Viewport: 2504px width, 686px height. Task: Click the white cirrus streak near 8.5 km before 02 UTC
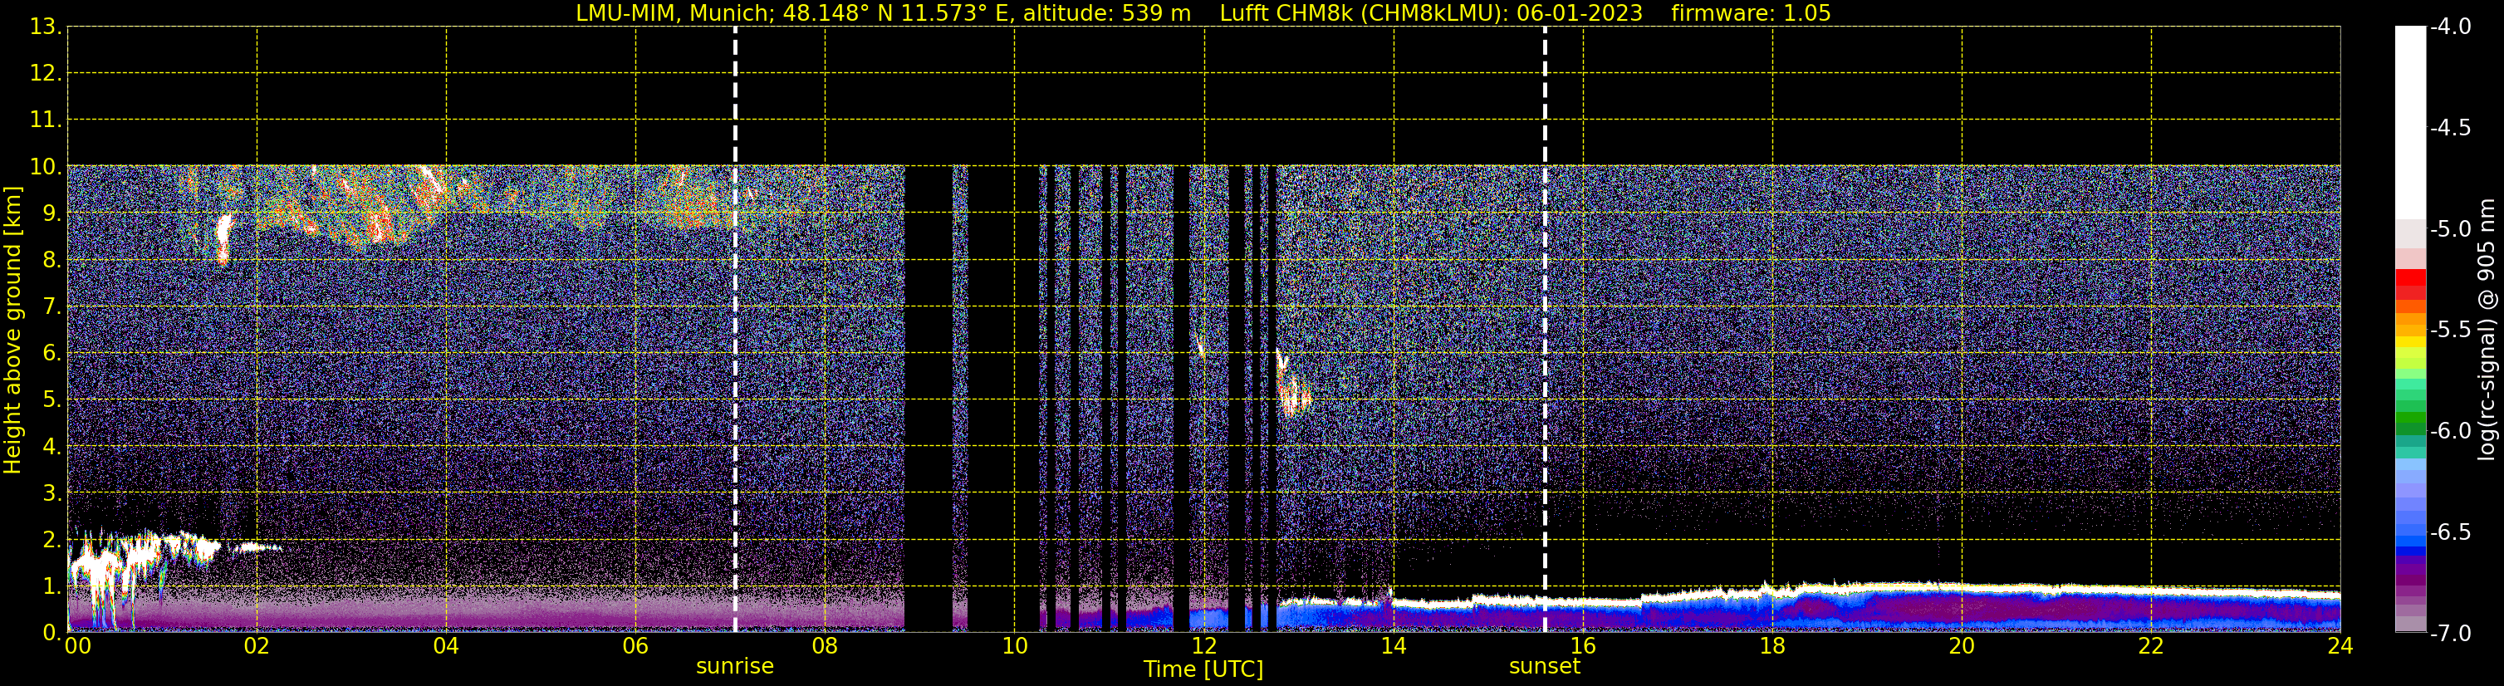pos(223,238)
